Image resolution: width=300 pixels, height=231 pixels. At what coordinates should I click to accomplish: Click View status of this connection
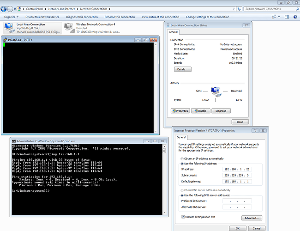coord(161,17)
